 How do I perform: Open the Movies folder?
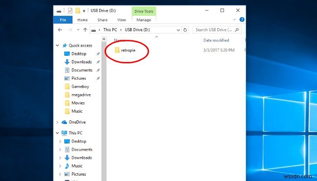tap(78, 103)
